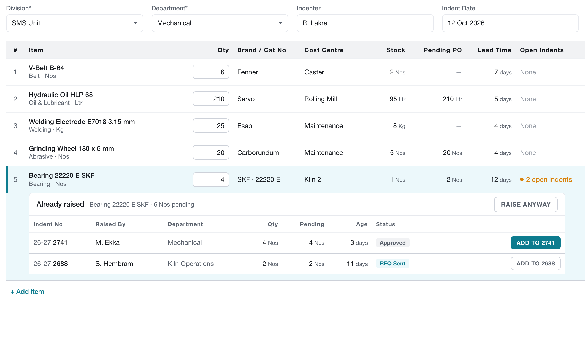This screenshot has width=585, height=346.
Task: Click raised-by name M. Ekka
Action: click(108, 242)
